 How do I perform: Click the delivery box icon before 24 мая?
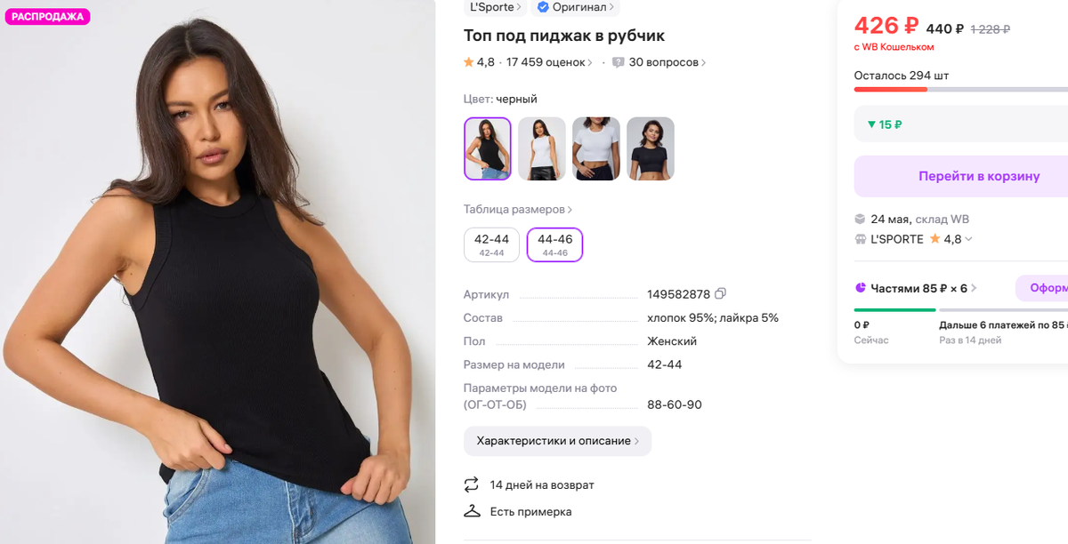tap(860, 219)
